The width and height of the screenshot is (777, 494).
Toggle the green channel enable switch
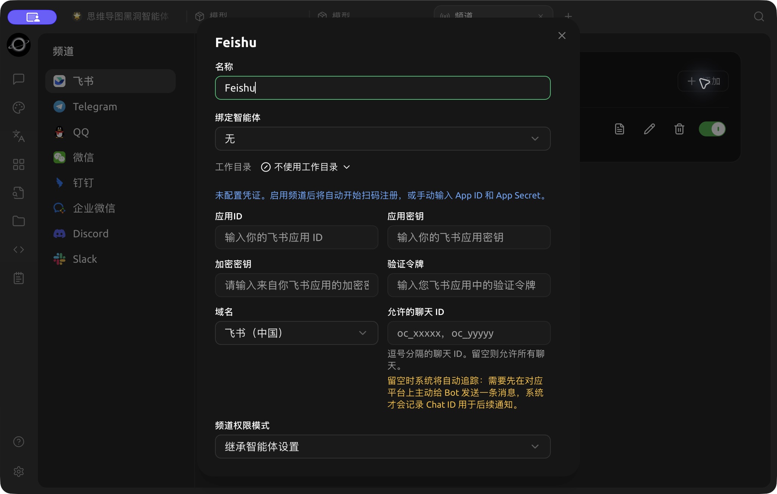(712, 129)
